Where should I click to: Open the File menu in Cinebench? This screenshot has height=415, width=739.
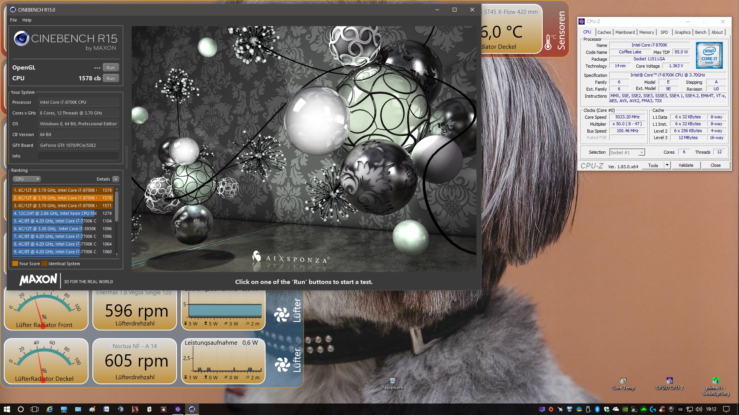tap(13, 20)
